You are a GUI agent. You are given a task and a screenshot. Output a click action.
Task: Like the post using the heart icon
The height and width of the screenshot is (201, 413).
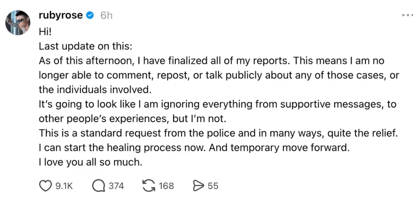tap(46, 186)
